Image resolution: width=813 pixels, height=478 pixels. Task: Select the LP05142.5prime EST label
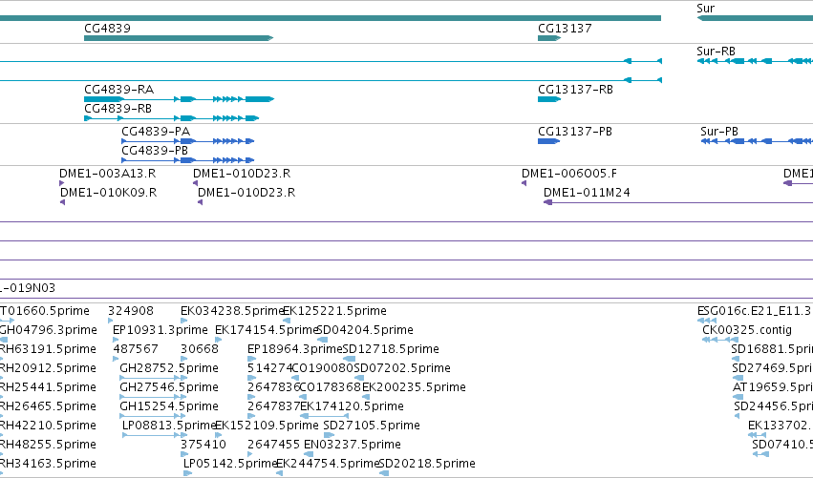click(230, 464)
